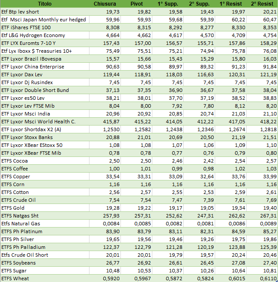Click the 2° Resist header cell
This screenshot has width=278, height=282.
click(x=262, y=4)
